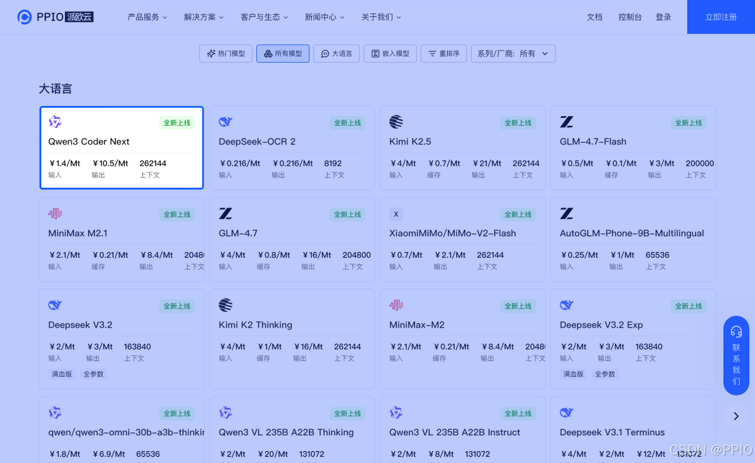Image resolution: width=755 pixels, height=463 pixels.
Task: Click the 65536 context value on AutoGLM-Phone-9B-Multilingual
Action: click(657, 255)
